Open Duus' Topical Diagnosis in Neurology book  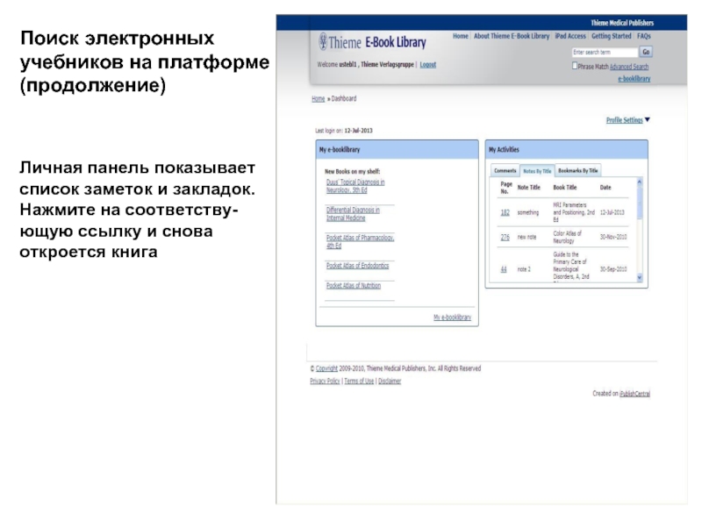[355, 186]
